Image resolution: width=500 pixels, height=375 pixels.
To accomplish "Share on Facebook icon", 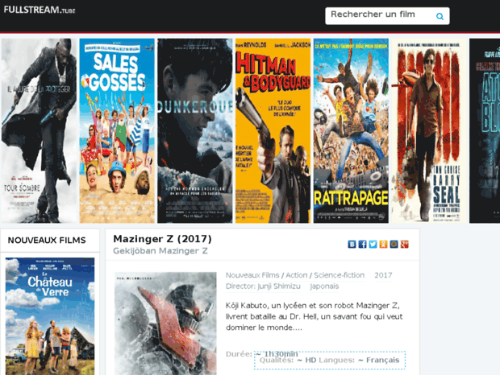I will click(363, 244).
